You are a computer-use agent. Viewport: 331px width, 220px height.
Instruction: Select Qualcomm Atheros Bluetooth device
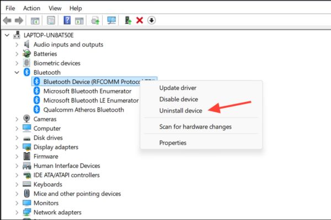tap(84, 109)
